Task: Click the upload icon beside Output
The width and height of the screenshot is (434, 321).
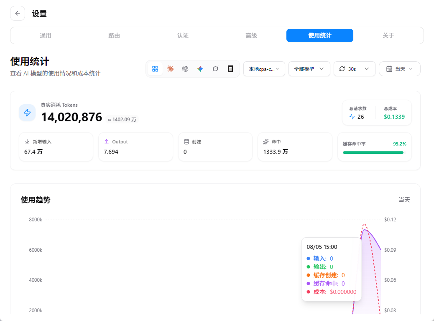Action: point(107,142)
